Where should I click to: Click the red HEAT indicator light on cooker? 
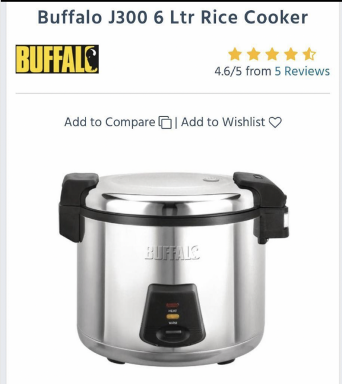coord(173,305)
